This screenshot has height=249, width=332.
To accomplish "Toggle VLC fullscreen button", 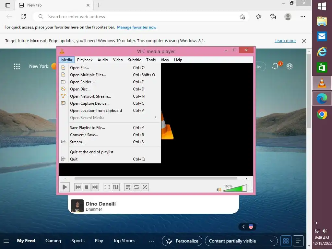I will 107,187.
